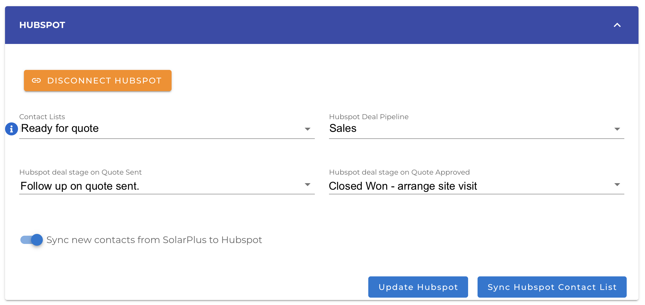Collapse the HUBSPOT panel with the chevron

[617, 25]
